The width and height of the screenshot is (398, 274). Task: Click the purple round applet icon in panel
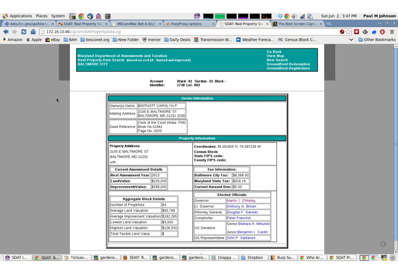tap(197, 16)
